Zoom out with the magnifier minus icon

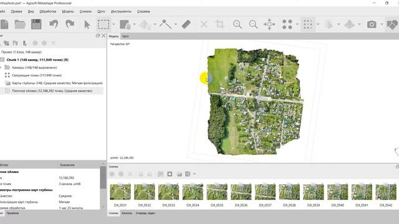tap(254, 24)
